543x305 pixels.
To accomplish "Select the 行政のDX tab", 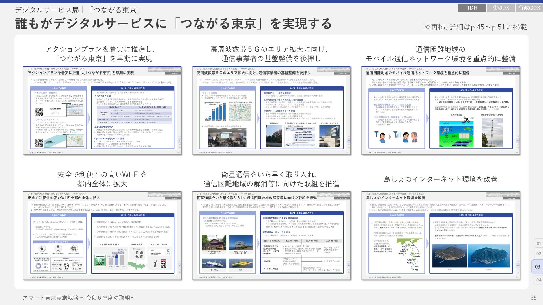I will point(529,8).
